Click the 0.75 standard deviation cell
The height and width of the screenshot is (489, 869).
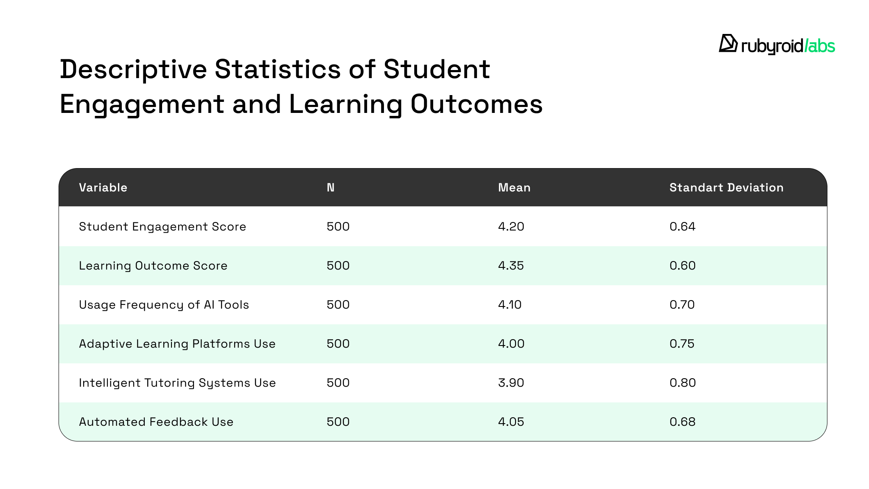tap(682, 344)
